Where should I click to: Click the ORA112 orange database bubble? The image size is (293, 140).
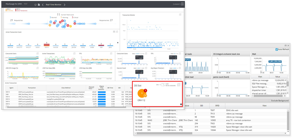click(142, 93)
